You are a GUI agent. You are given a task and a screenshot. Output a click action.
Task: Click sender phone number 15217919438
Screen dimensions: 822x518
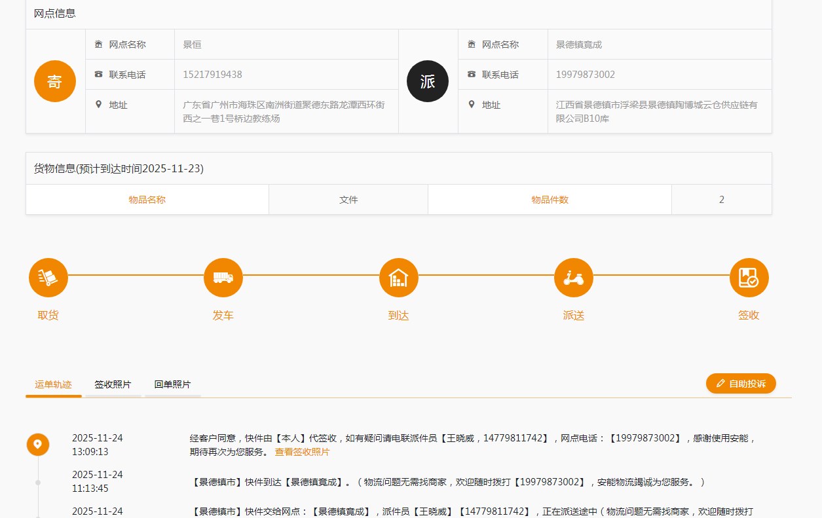[x=213, y=75]
